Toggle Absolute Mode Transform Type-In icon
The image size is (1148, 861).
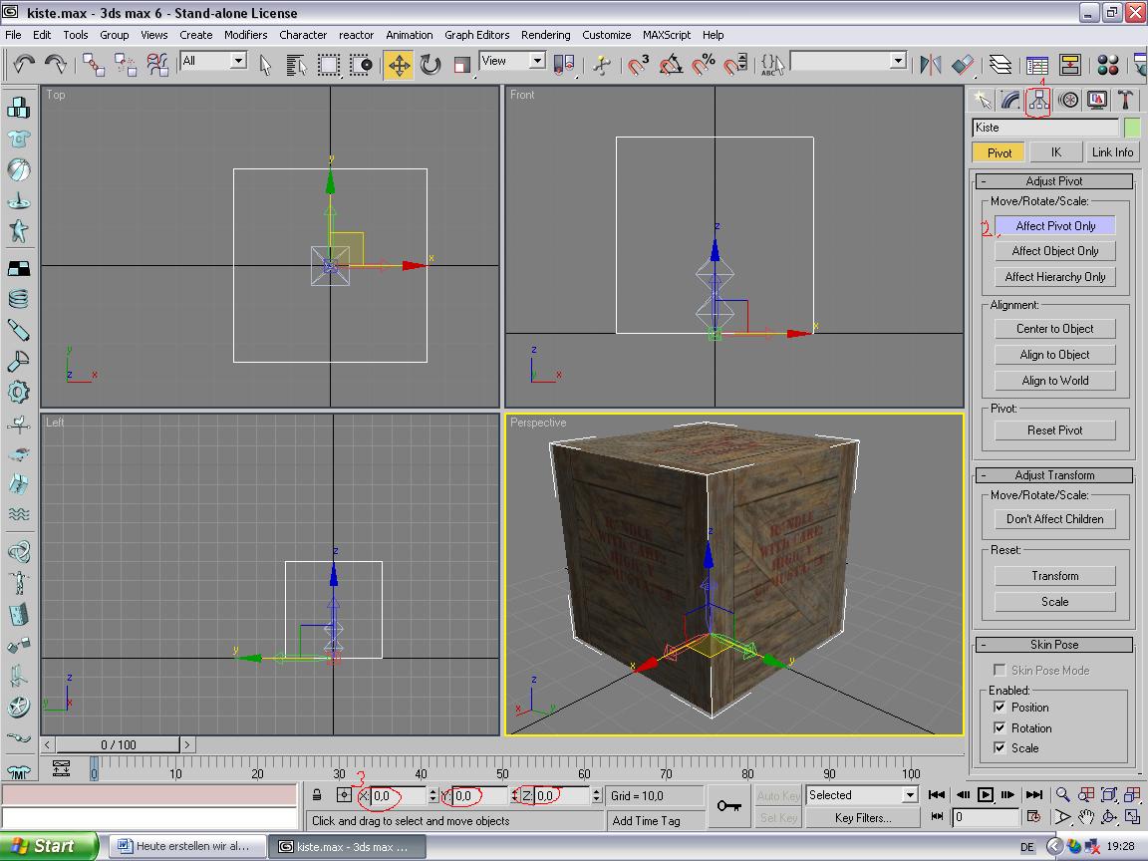point(344,795)
